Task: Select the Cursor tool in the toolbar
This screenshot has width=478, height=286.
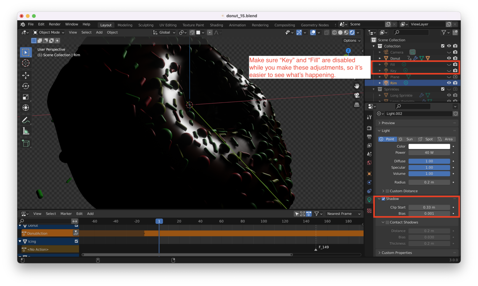Action: tap(26, 63)
